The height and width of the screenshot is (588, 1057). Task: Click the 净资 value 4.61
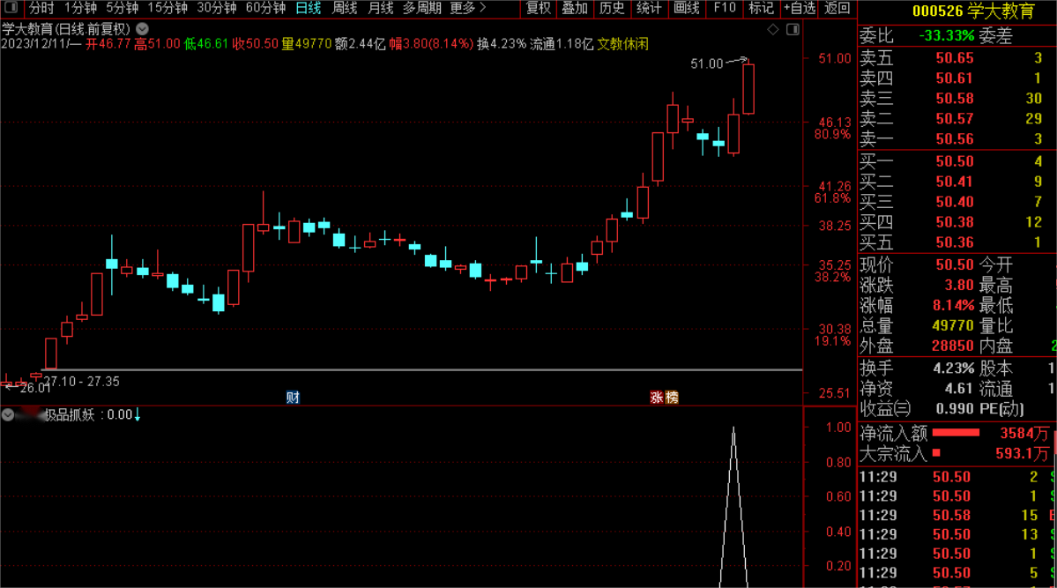[958, 389]
